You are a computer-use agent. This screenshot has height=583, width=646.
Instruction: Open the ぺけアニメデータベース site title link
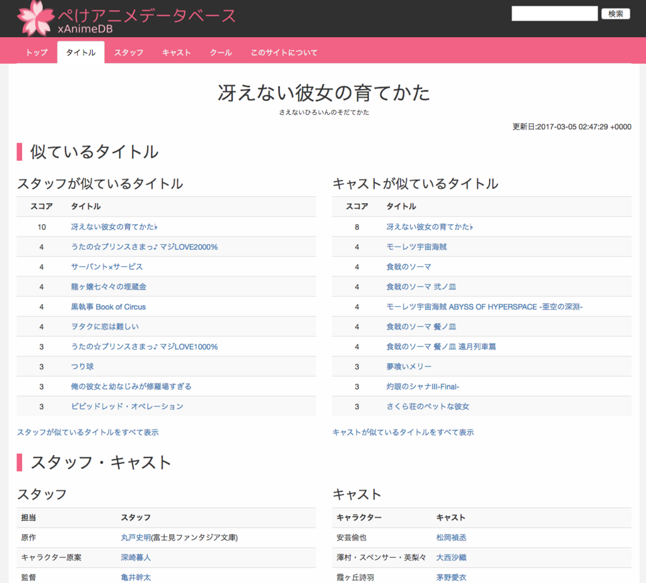click(x=146, y=16)
